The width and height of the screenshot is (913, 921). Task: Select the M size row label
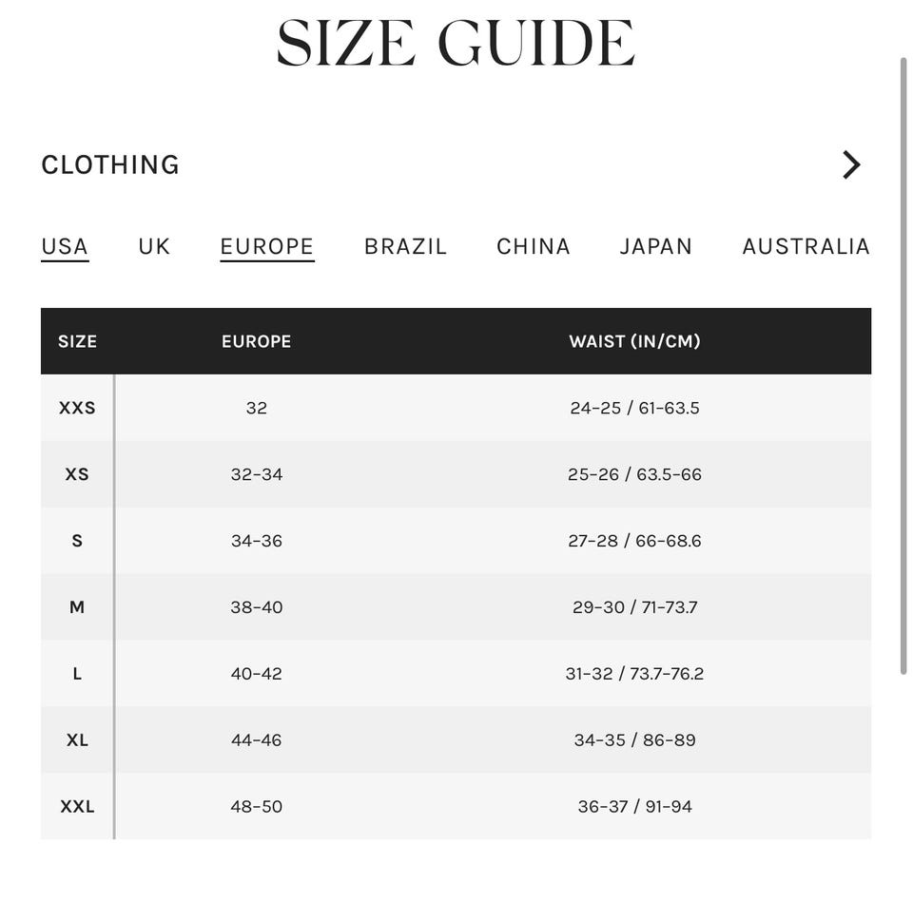pos(77,607)
